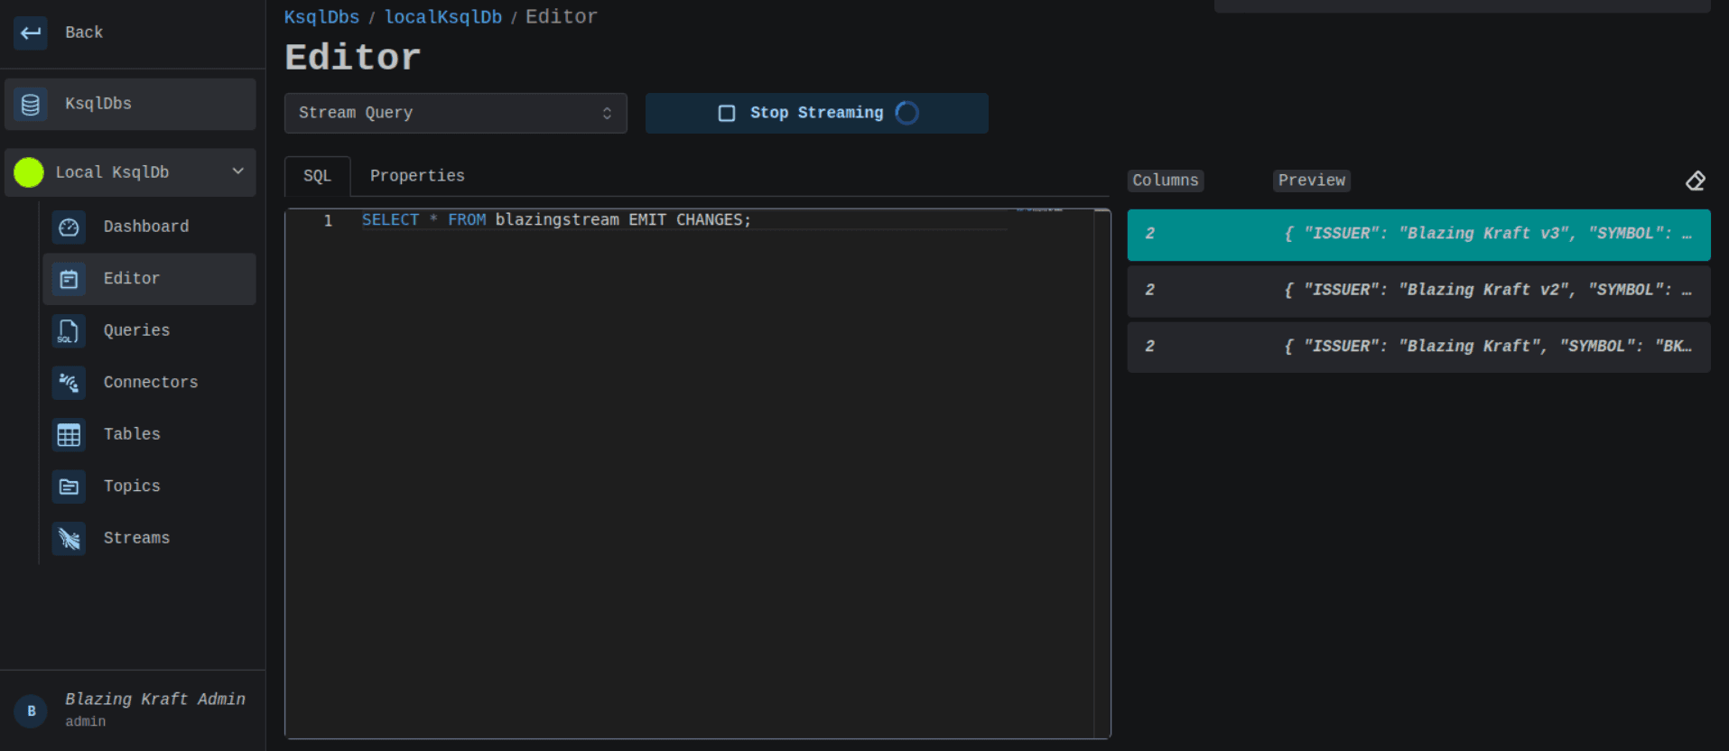
Task: Select the SQL tab
Action: point(317,176)
